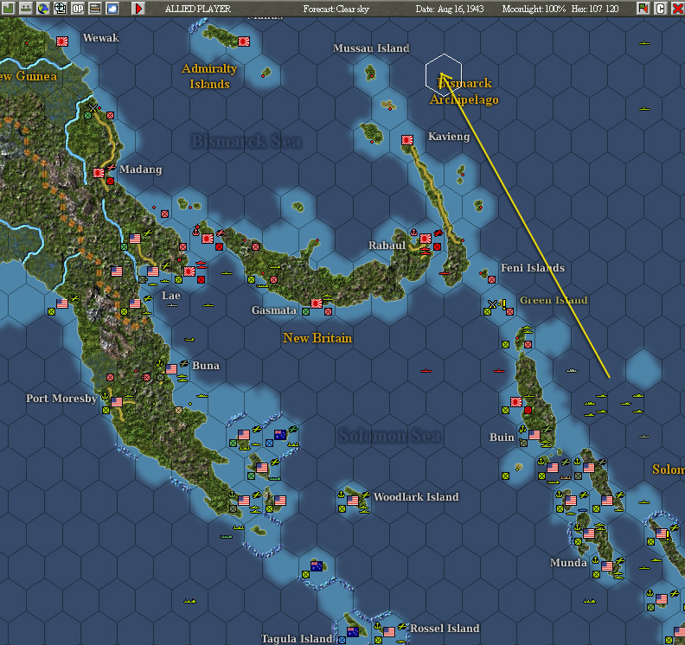The width and height of the screenshot is (685, 645).
Task: Select red enemy marker at Feni Islands
Action: point(491,279)
